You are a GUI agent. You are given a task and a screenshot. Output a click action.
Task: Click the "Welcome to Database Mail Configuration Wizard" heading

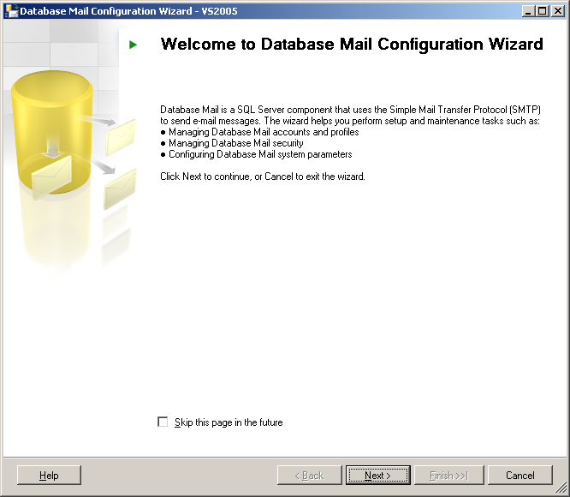click(352, 45)
